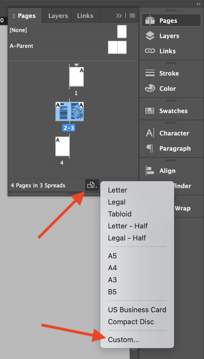204x359 pixels.
Task: Select A4 page size option
Action: coord(112,267)
